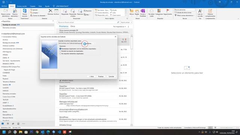Image resolution: width=240 pixels, height=135 pixels.
Task: Open the COINBASE folder in folder tree
Action: point(6,73)
